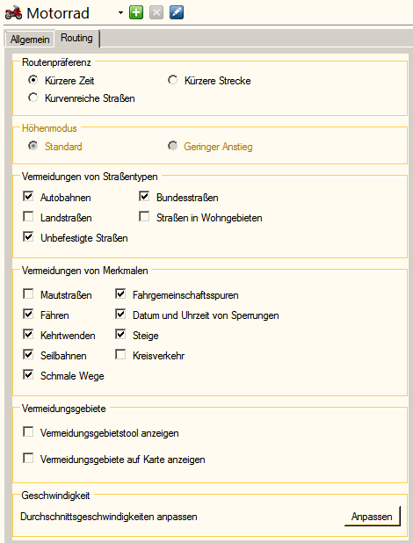Click the grayed-out delete profile icon
Image resolution: width=413 pixels, height=543 pixels.
156,13
